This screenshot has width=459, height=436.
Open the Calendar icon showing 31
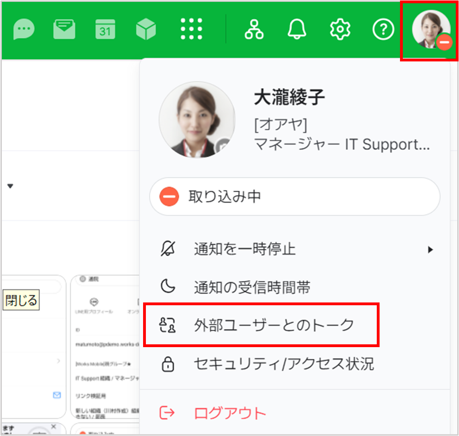tap(105, 30)
